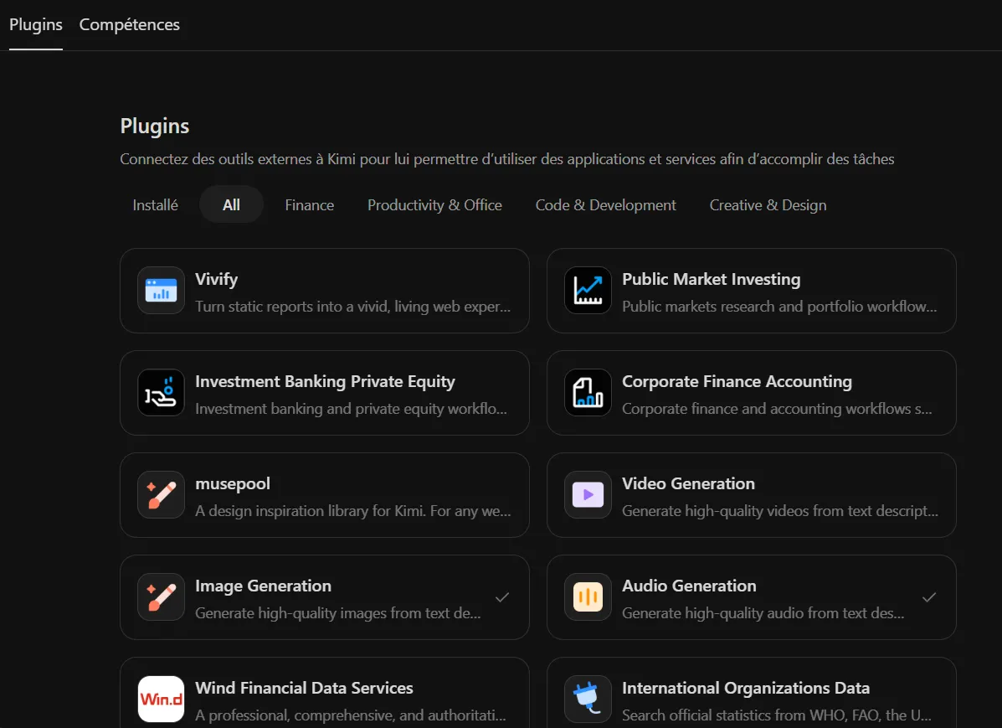Click the Audio Generation waveform icon
This screenshot has width=1002, height=728.
coord(588,597)
